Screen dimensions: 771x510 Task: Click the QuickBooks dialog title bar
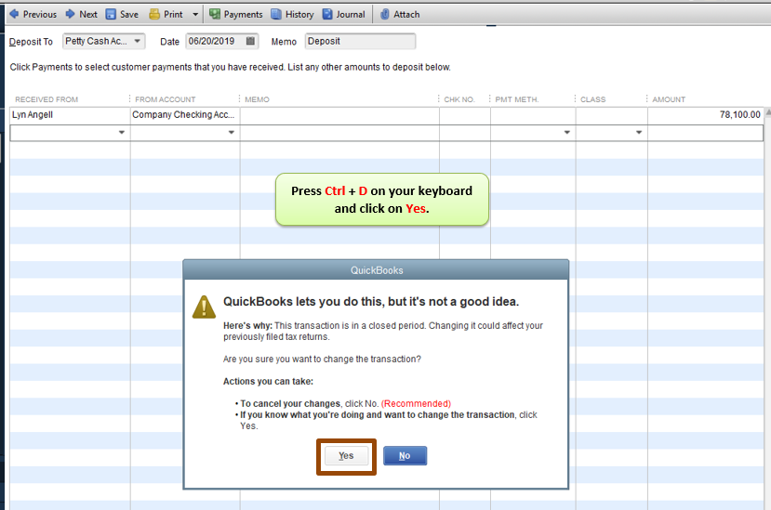tap(376, 270)
